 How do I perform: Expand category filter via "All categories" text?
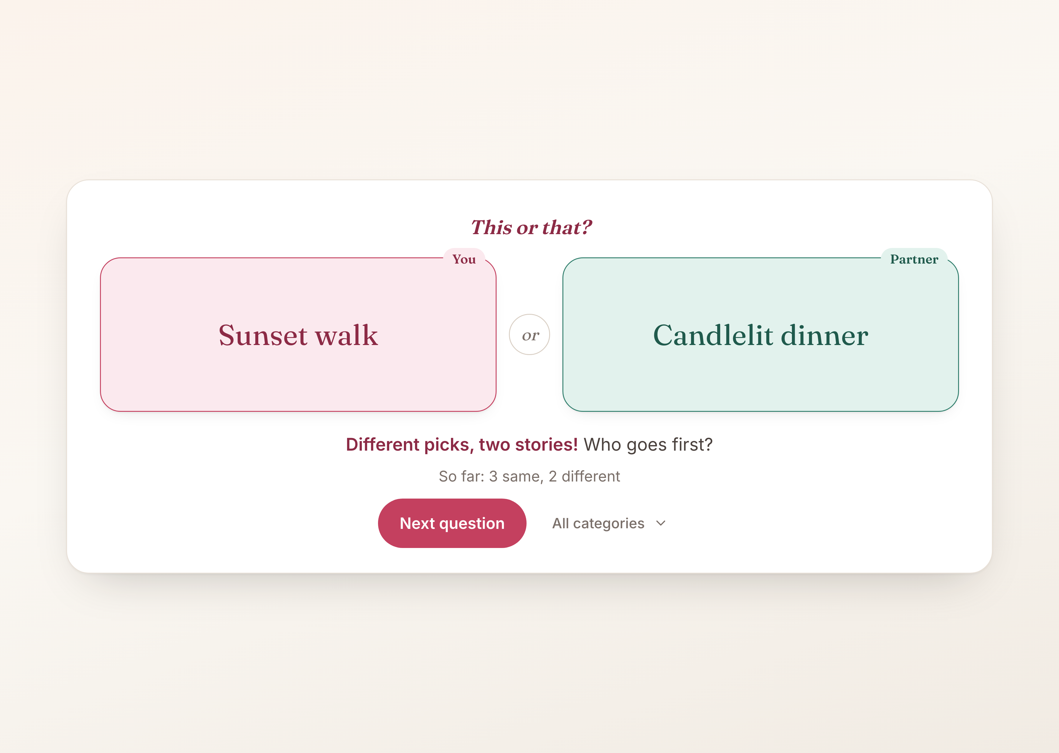point(598,523)
